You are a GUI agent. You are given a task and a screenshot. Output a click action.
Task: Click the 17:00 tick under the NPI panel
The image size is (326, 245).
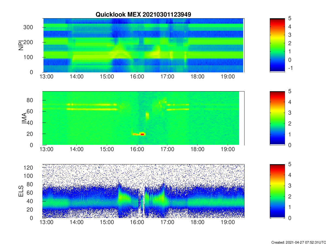click(167, 77)
